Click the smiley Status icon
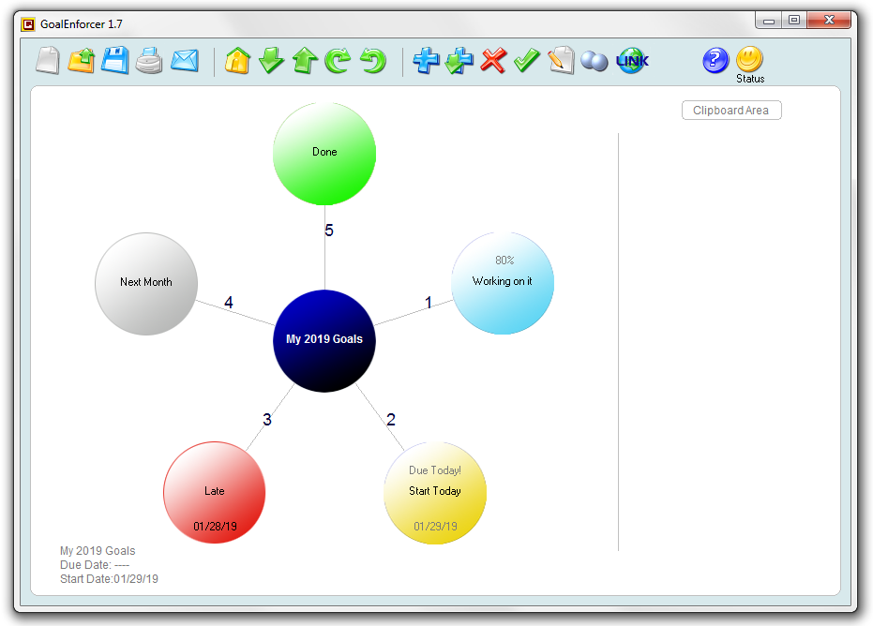The width and height of the screenshot is (873, 626). pyautogui.click(x=749, y=60)
